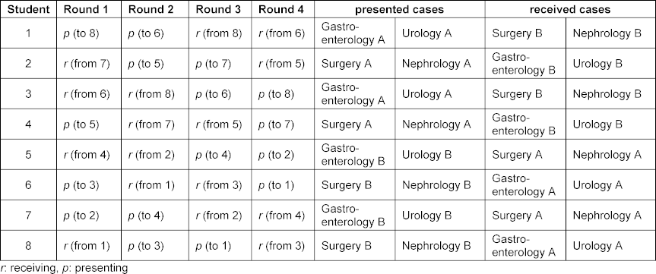Click 'Nephrology A' presented by student 2
This screenshot has height=274, width=656.
(436, 64)
